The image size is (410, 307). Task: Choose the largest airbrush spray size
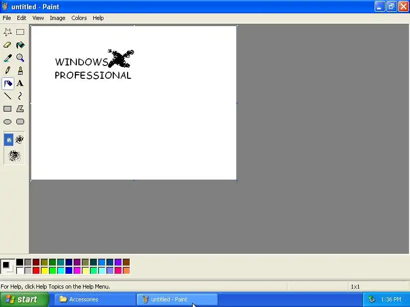pyautogui.click(x=14, y=156)
